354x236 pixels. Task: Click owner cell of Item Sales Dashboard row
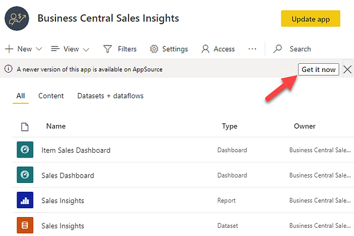(x=320, y=150)
